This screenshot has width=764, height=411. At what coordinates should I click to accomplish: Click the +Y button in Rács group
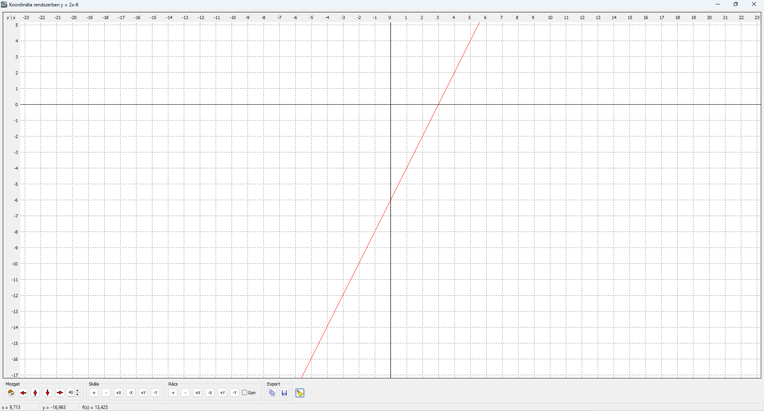(x=222, y=393)
